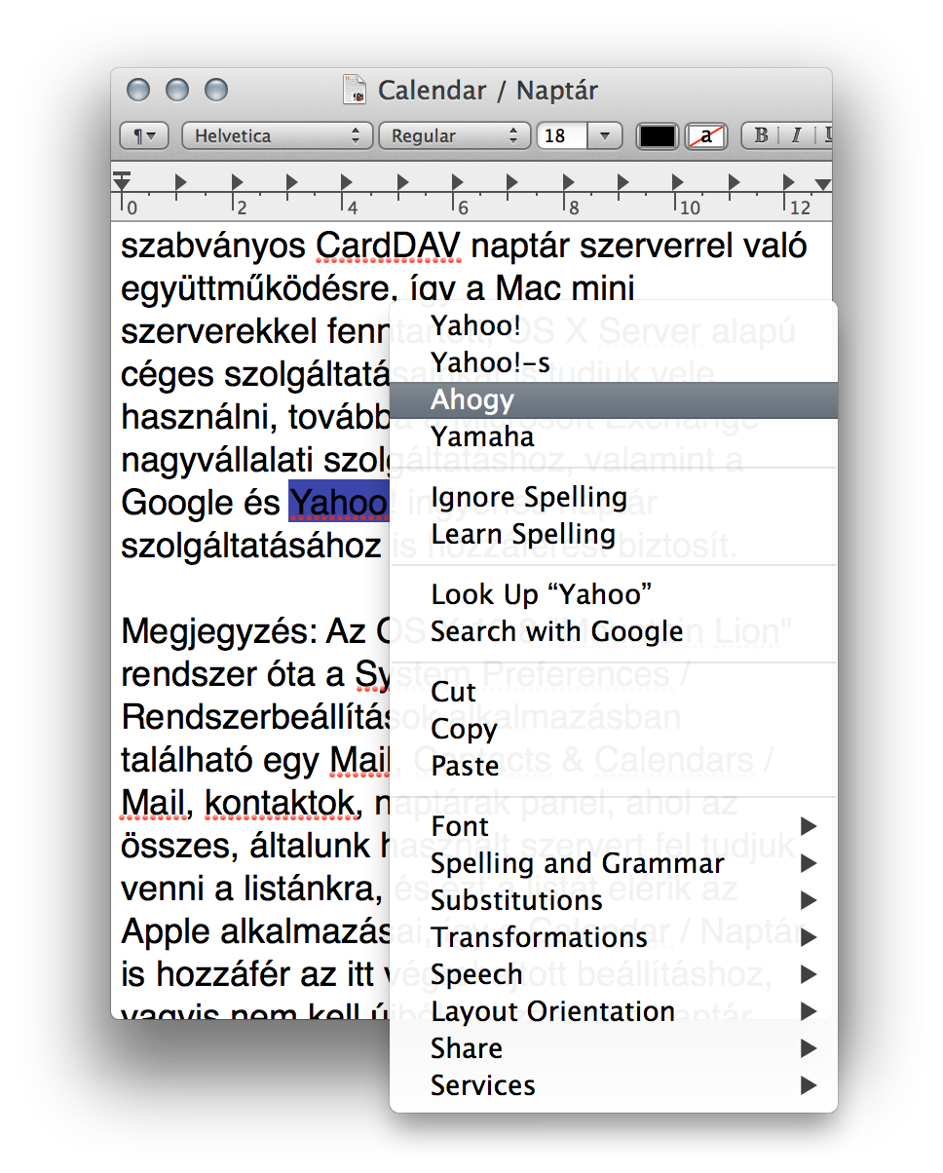Expand the Spelling and Grammar submenu
The height and width of the screenshot is (1173, 943).
613,863
